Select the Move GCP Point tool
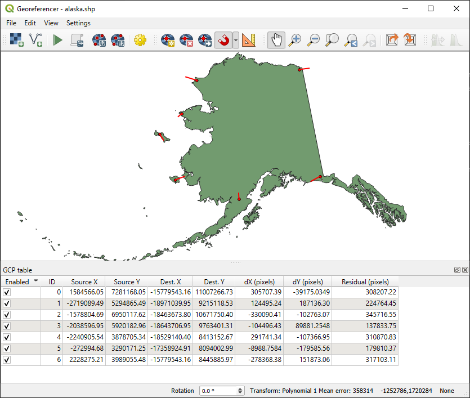This screenshot has height=398, width=470. [204, 40]
